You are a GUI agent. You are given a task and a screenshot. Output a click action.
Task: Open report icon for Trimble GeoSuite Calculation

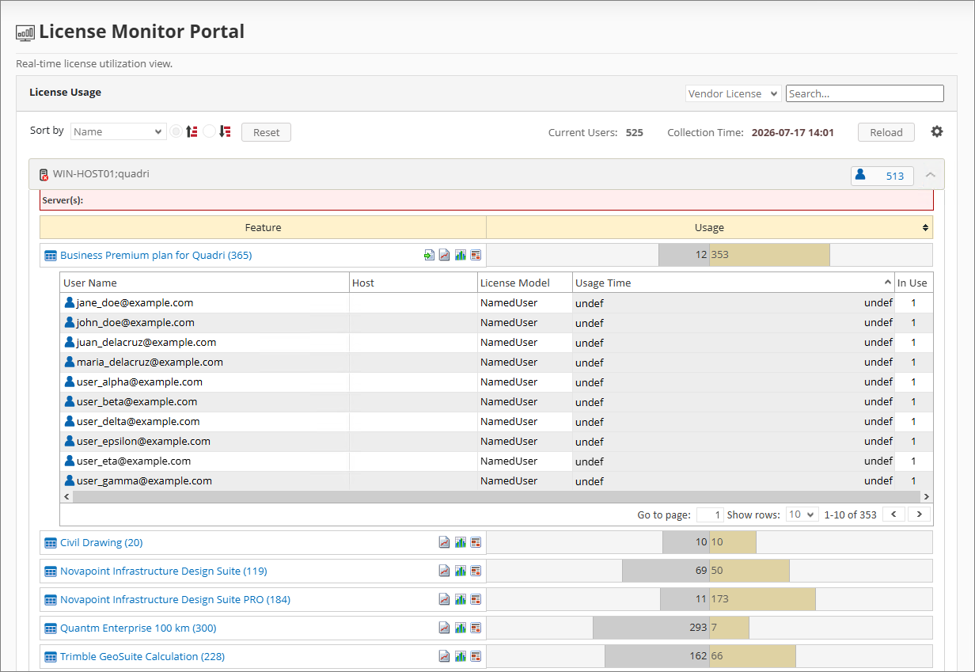476,656
